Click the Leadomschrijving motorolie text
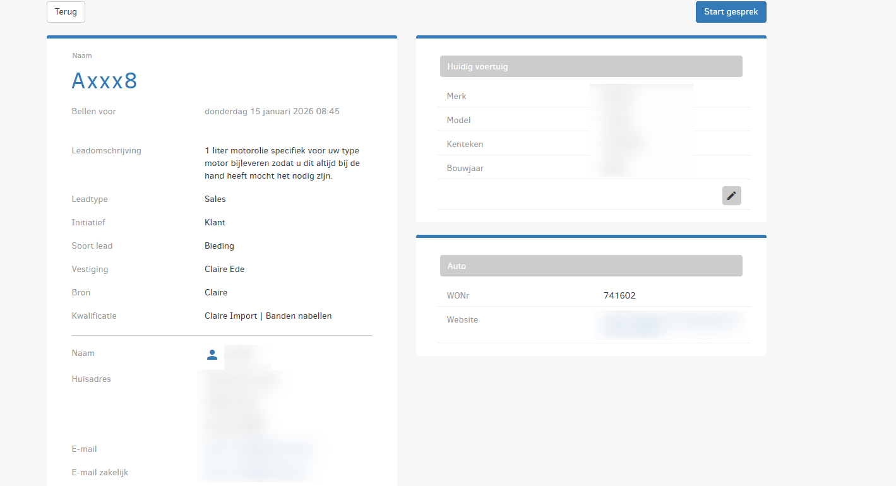Viewport: 896px width, 486px height. pyautogui.click(x=282, y=163)
